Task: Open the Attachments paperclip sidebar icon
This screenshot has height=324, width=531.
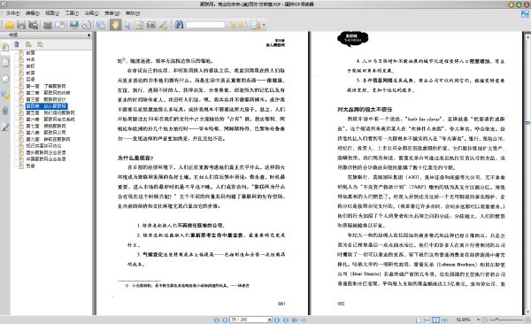Action: pos(5,111)
